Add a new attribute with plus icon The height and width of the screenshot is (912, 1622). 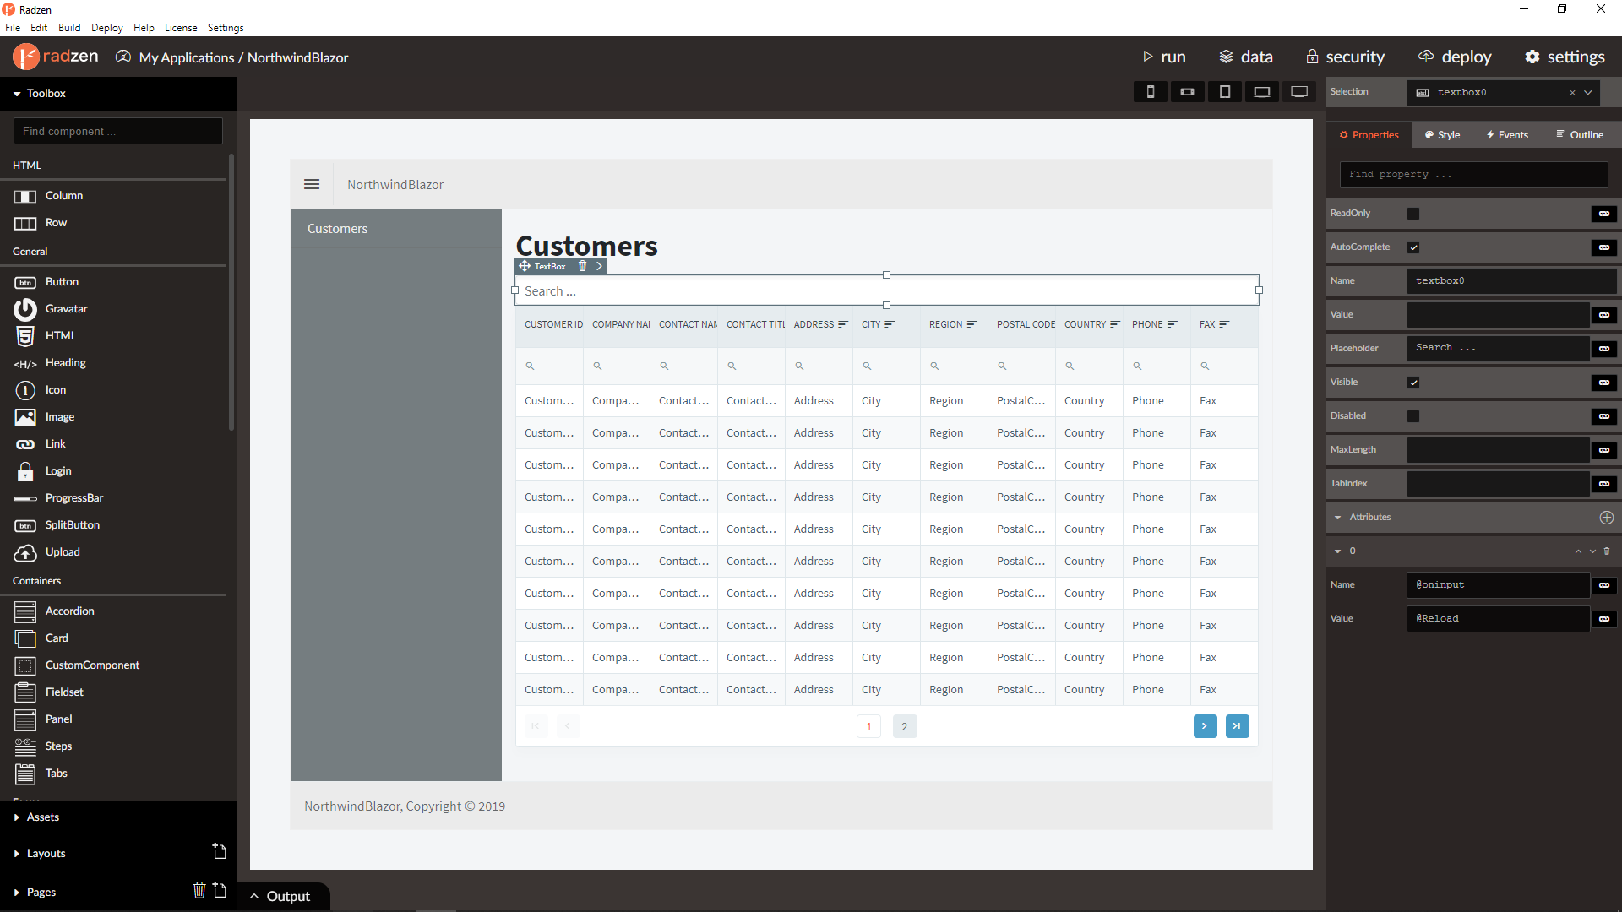[1606, 517]
